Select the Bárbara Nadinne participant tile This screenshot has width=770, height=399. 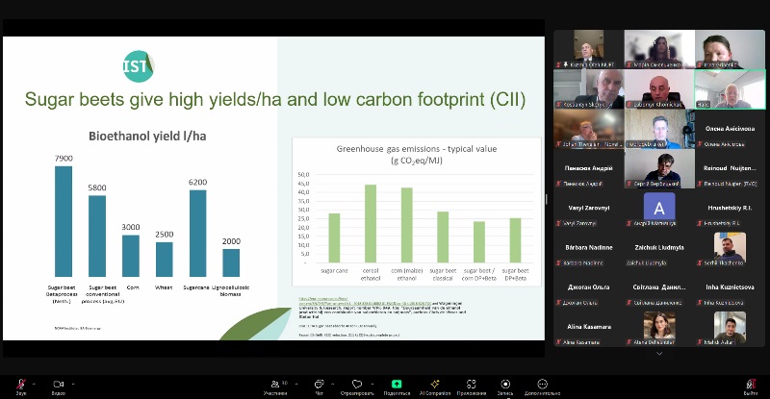pyautogui.click(x=588, y=248)
